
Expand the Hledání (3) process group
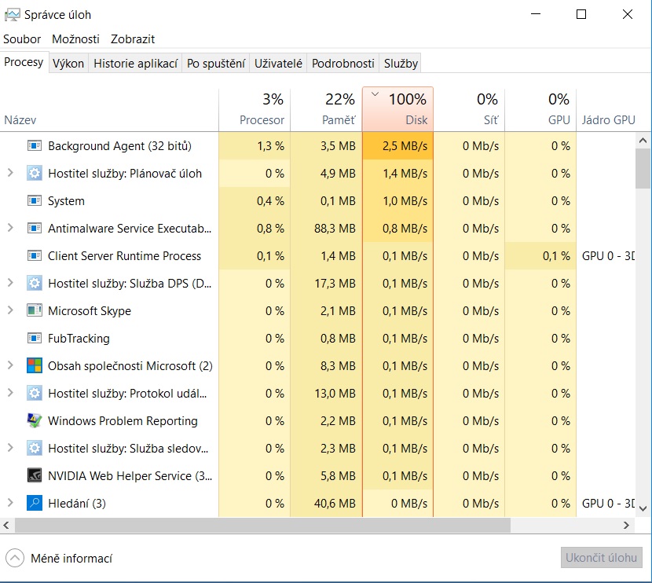coord(10,504)
